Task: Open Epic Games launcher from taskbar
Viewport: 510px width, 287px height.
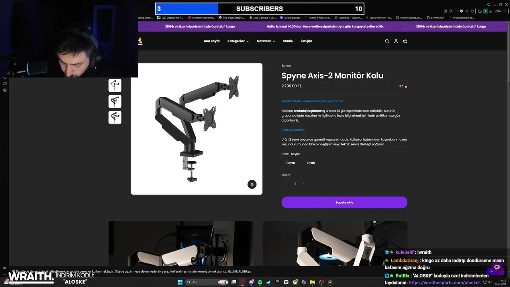Action: pyautogui.click(x=277, y=282)
